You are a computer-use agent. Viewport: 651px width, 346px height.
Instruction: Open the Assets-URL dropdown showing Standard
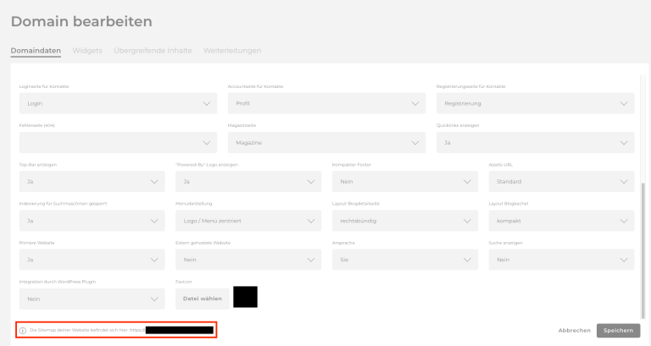561,182
